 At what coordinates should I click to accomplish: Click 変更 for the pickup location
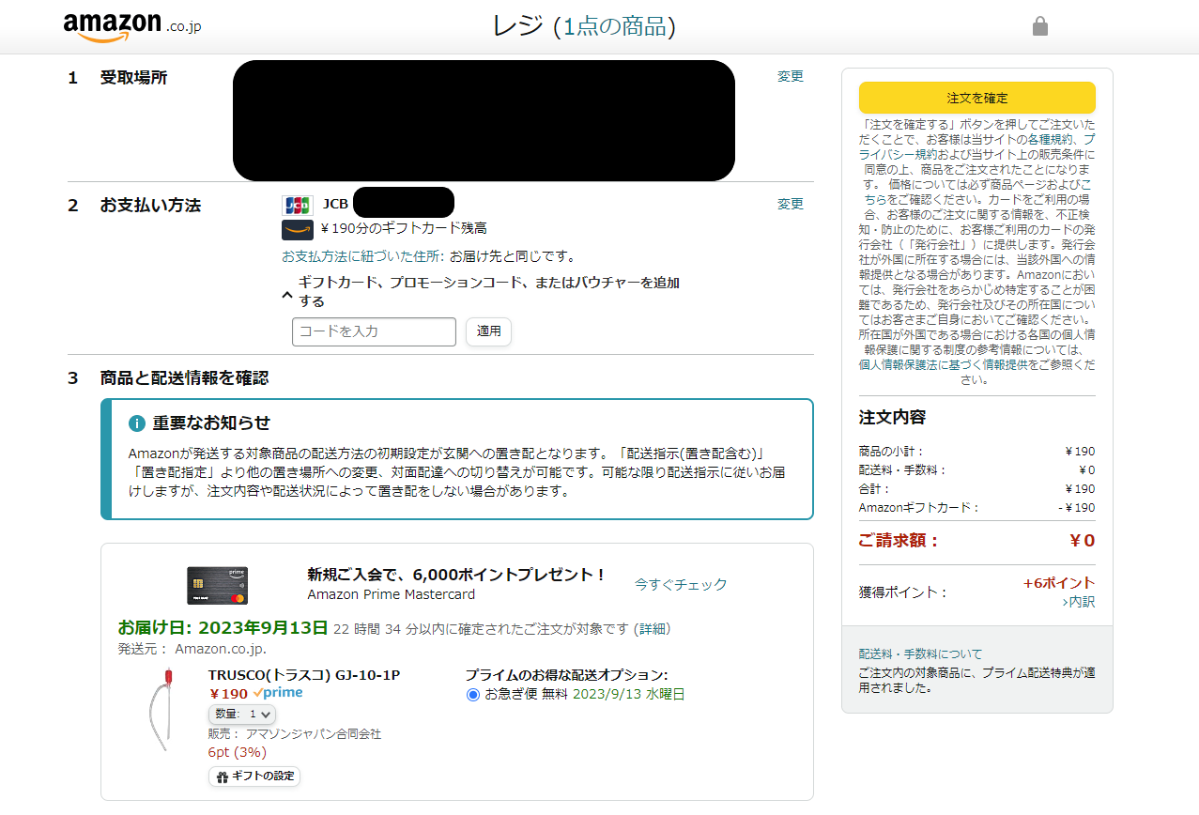[791, 77]
